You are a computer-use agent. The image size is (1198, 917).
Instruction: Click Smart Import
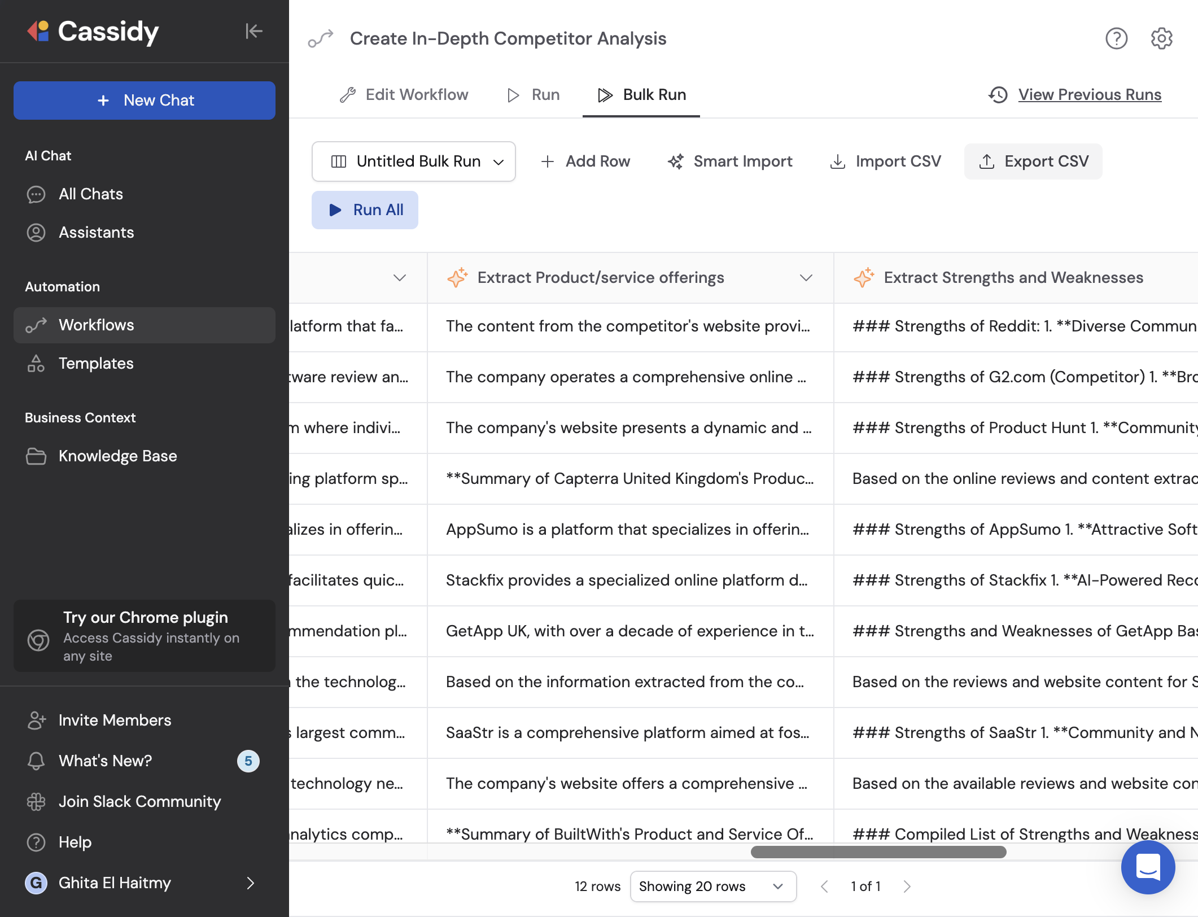click(730, 161)
